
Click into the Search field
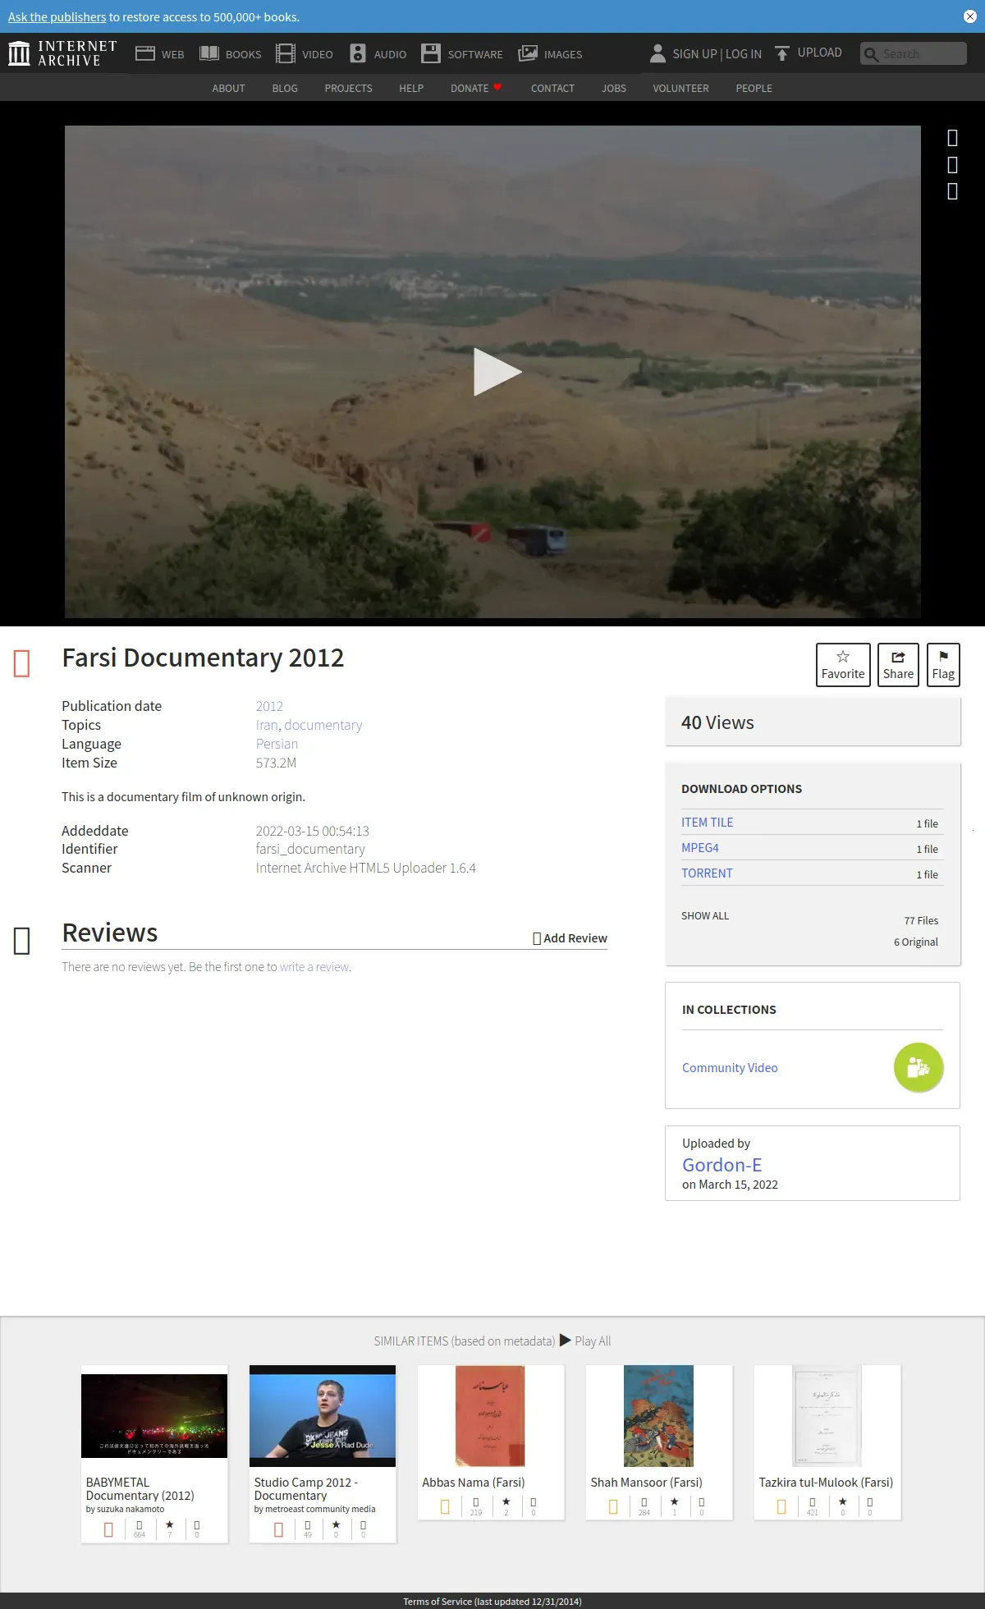914,53
